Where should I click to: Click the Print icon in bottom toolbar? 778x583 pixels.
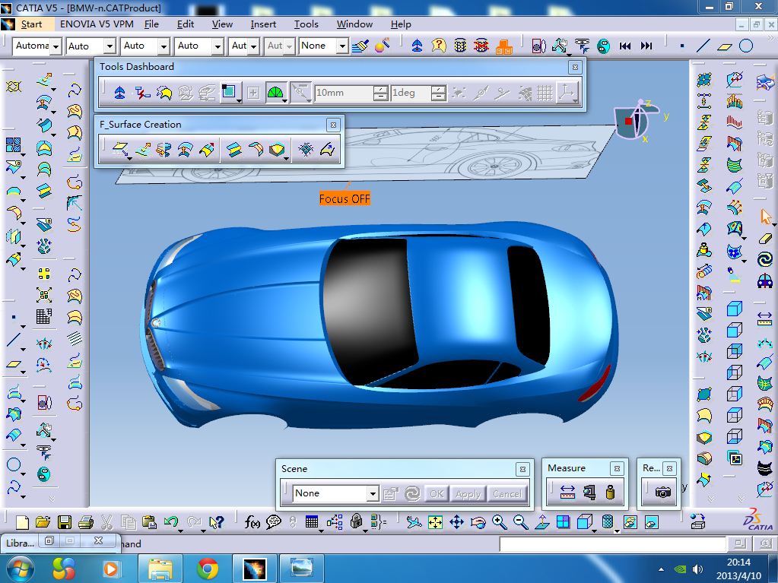pyautogui.click(x=86, y=522)
